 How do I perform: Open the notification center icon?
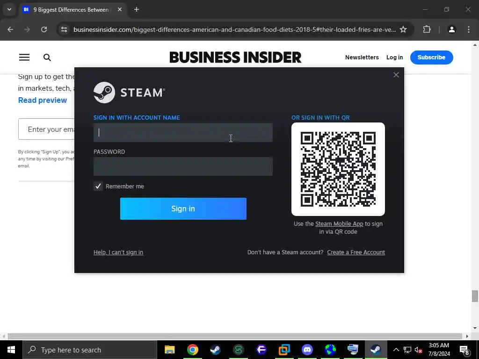pyautogui.click(x=464, y=350)
